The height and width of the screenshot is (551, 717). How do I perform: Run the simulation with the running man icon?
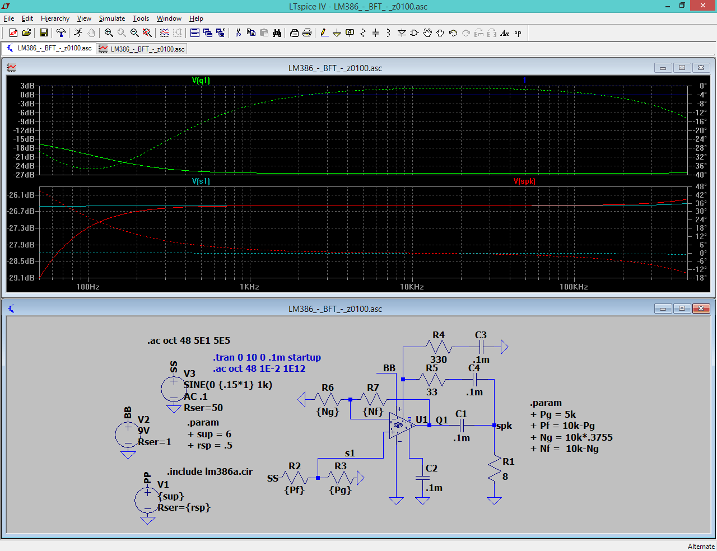pyautogui.click(x=78, y=33)
